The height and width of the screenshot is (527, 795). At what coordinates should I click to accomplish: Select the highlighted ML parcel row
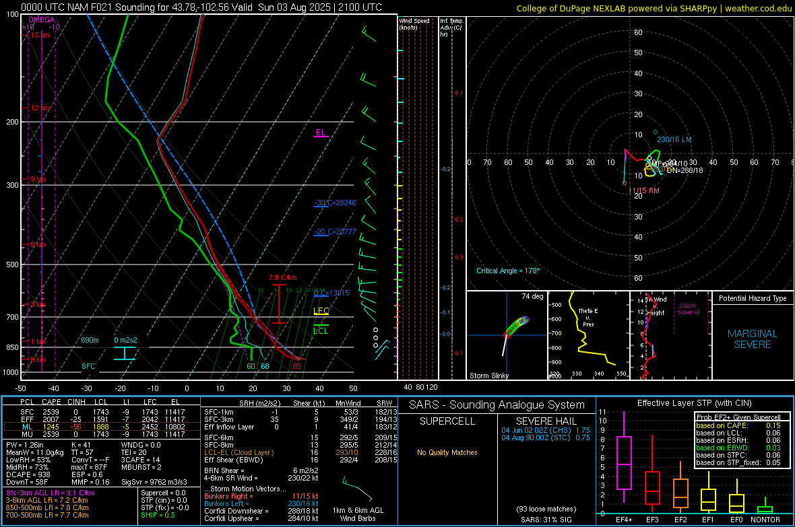coord(102,427)
